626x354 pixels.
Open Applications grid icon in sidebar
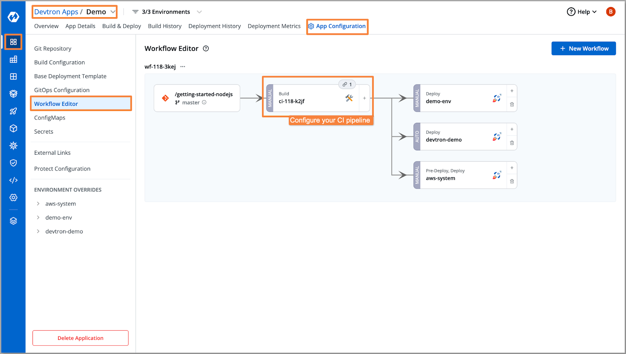(x=13, y=42)
